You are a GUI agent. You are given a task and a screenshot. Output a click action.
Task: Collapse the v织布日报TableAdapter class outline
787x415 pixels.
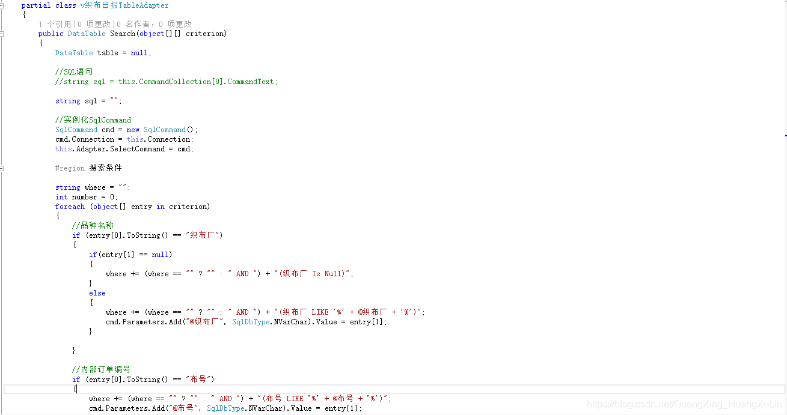tap(2, 5)
